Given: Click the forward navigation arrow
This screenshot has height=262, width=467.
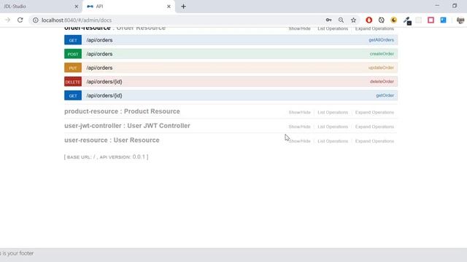Looking at the screenshot, I should tap(7, 20).
